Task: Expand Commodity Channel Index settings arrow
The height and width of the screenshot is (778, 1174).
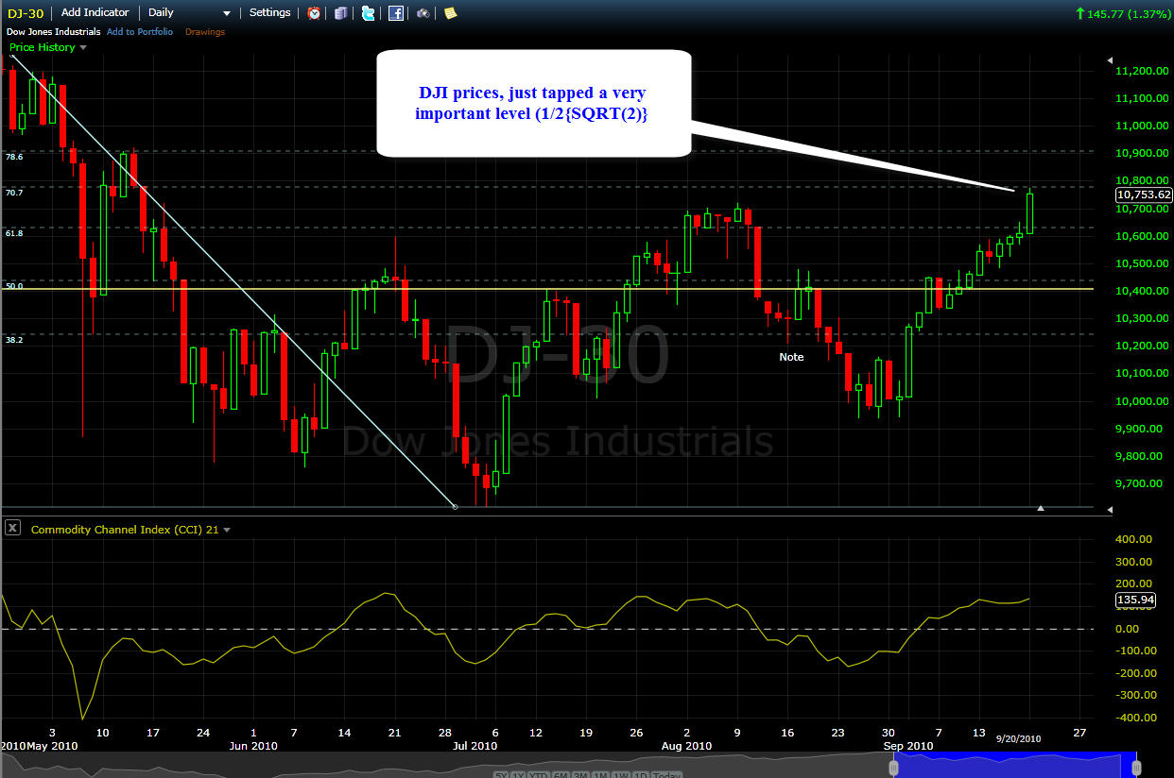Action: [227, 530]
